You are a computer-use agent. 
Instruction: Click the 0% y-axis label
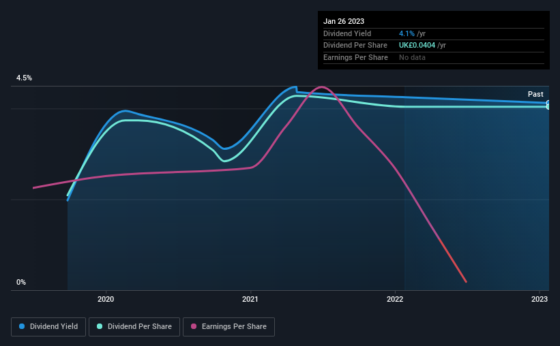tap(21, 282)
